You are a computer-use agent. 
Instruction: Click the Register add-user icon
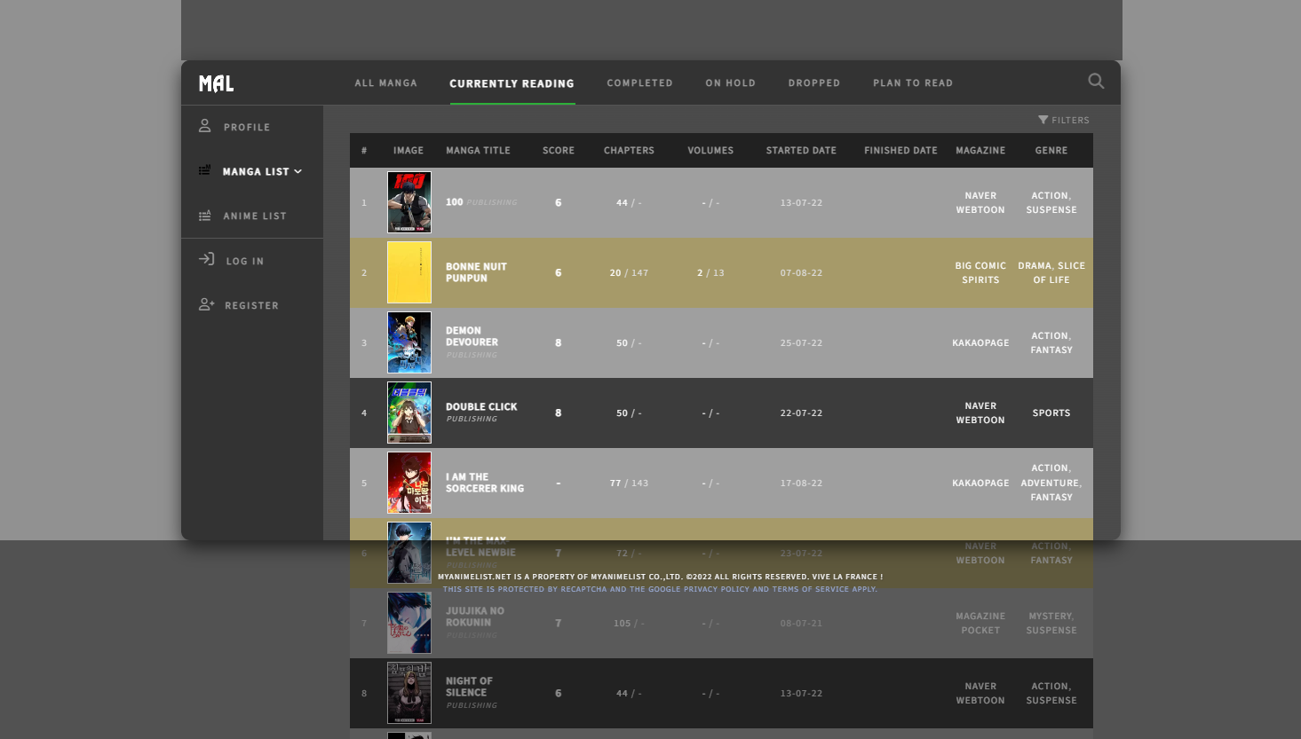coord(207,304)
